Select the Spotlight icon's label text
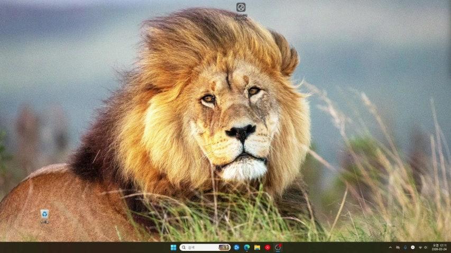Viewport: 451px width, 253px height. [x=241, y=16]
